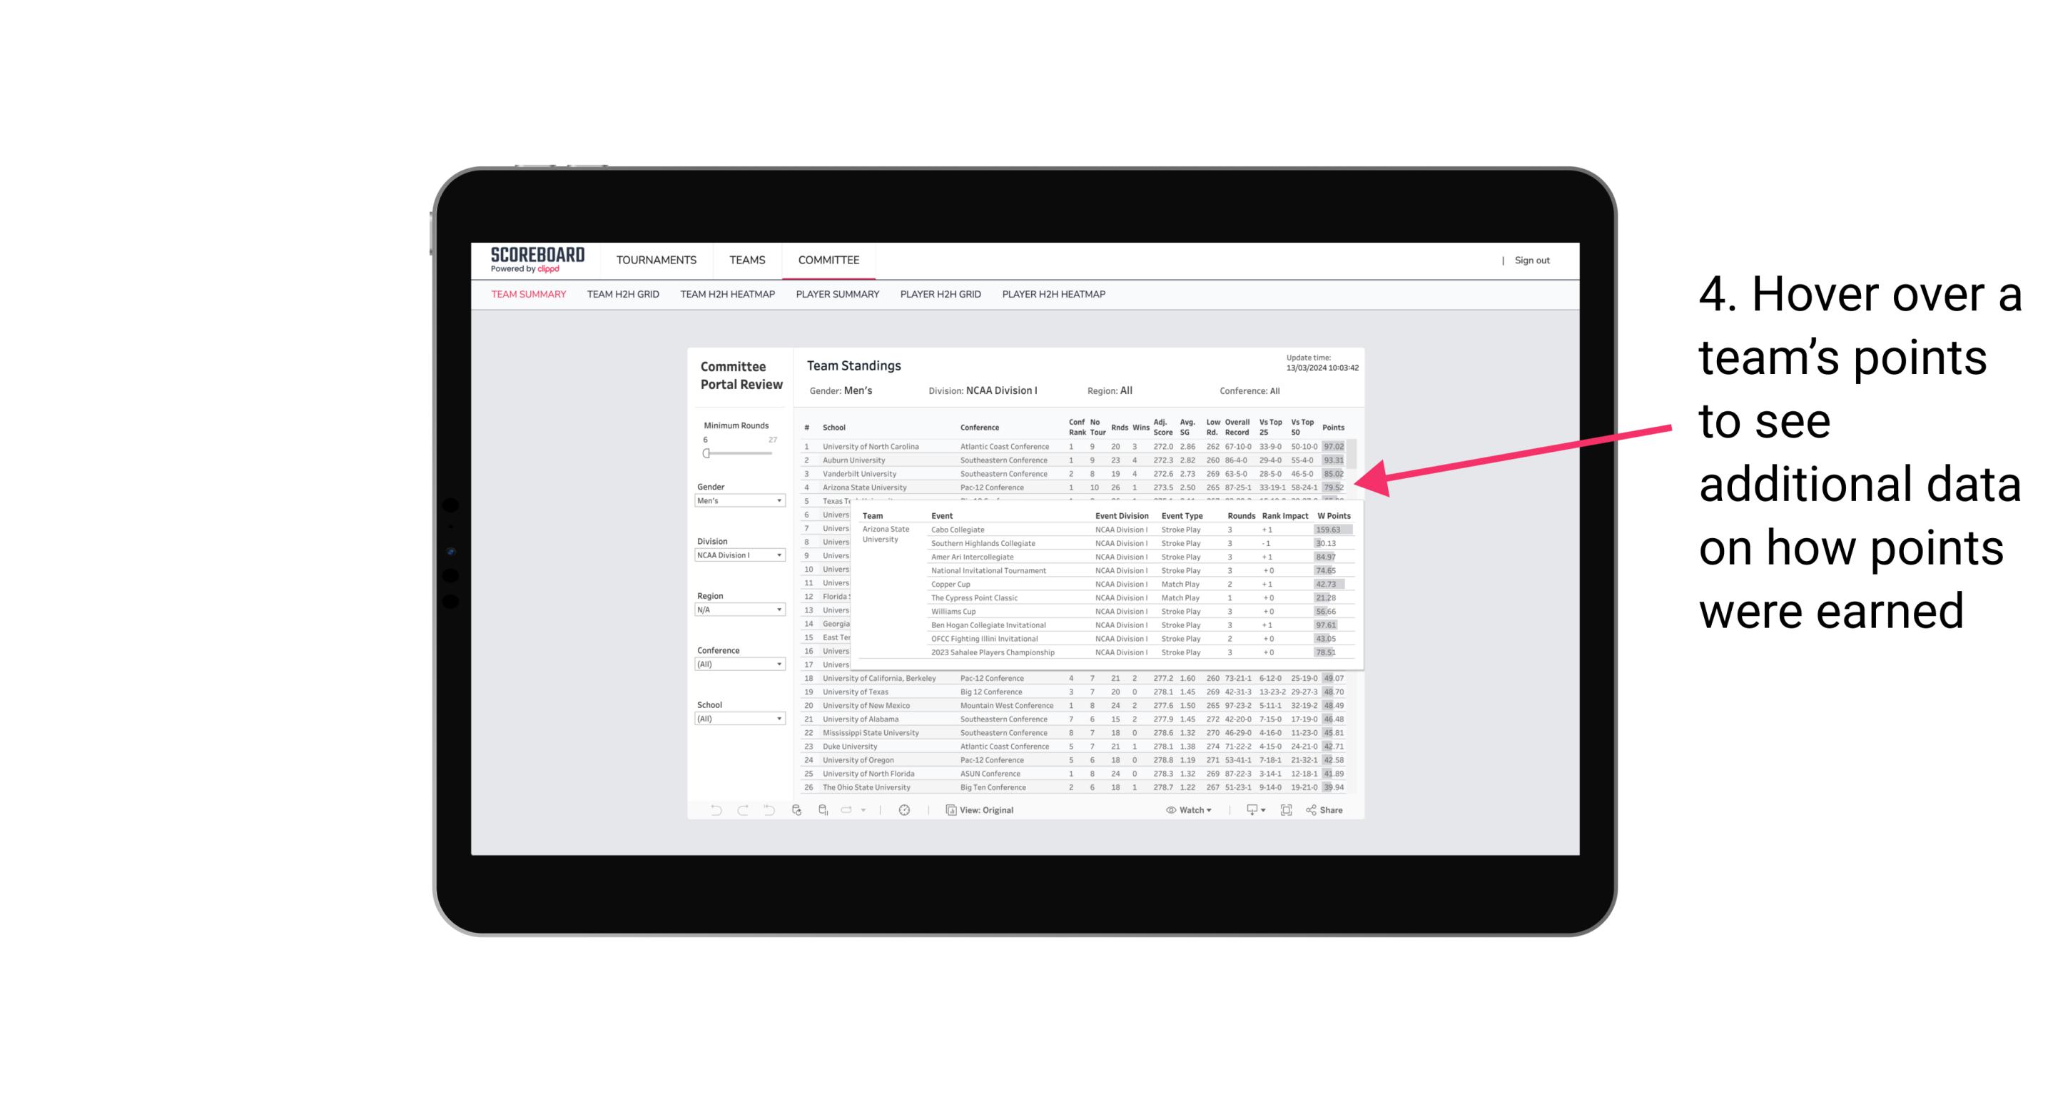
Task: Click the timer/clock icon in toolbar
Action: pyautogui.click(x=906, y=812)
